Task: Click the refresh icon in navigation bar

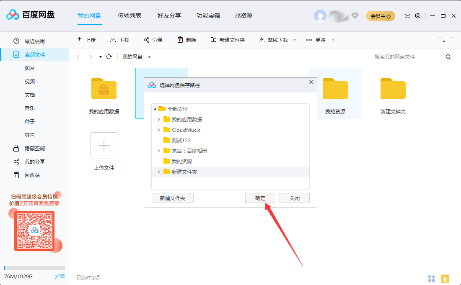Action: [109, 56]
